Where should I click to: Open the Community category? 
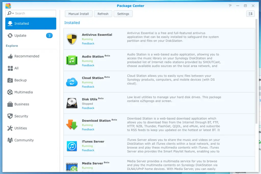31,140
